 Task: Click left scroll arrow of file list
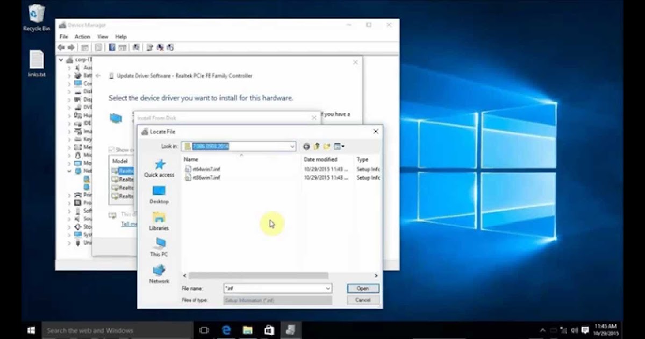pos(185,276)
